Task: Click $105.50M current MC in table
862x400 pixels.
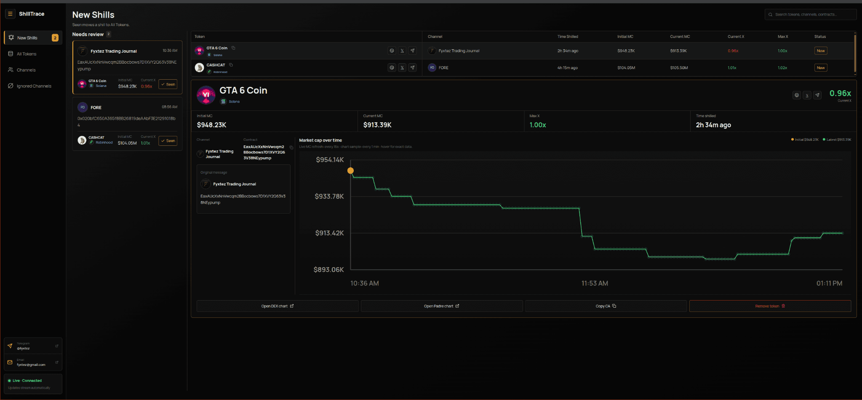Action: pyautogui.click(x=679, y=67)
